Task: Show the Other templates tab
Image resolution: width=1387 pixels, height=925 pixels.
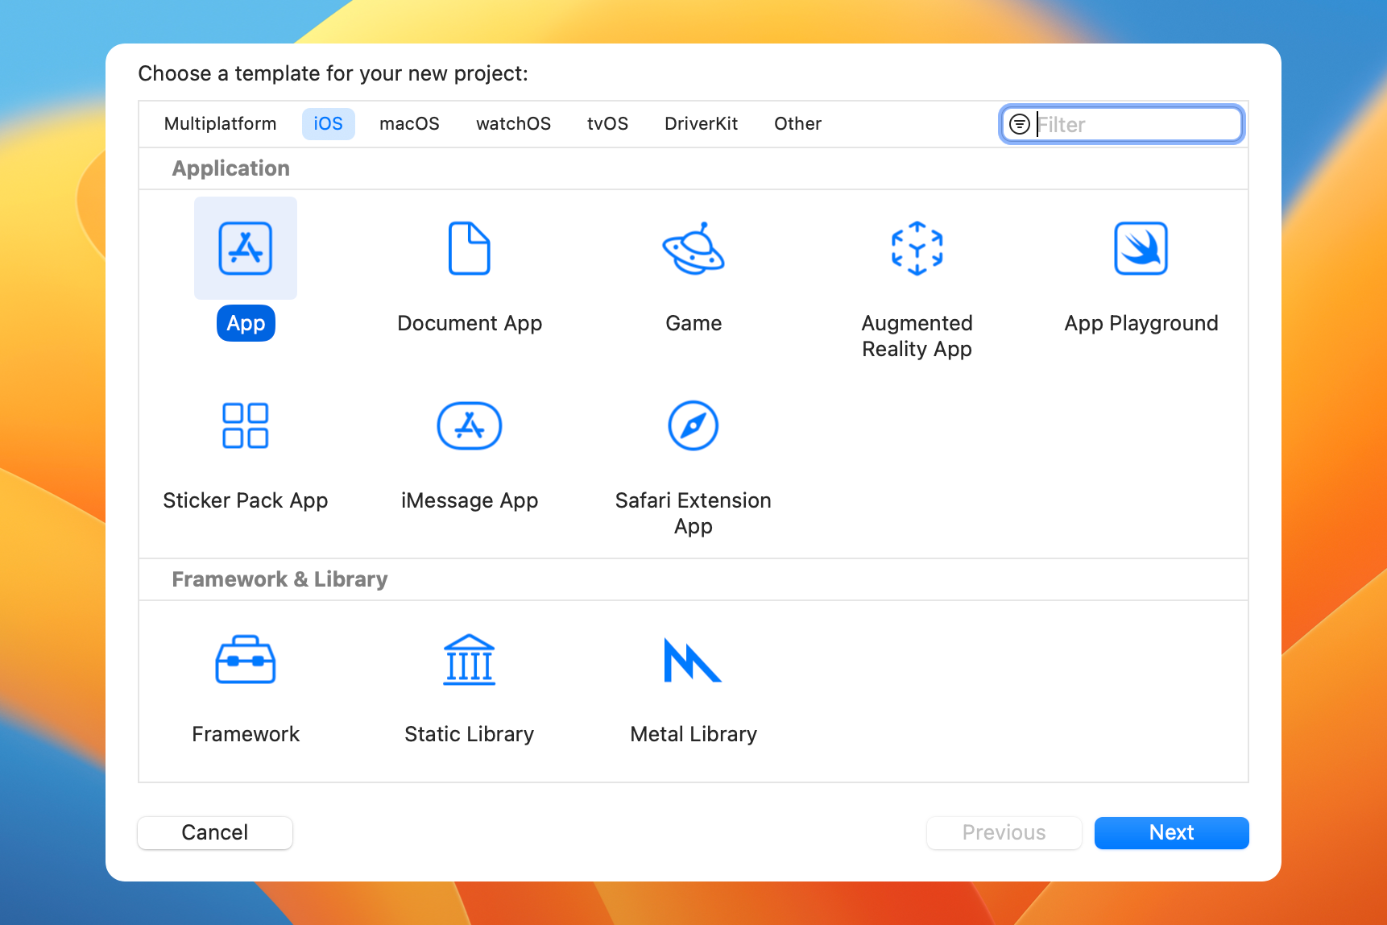Action: (798, 124)
